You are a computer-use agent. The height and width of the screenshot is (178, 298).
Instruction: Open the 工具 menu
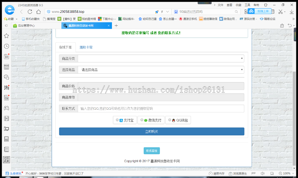(x=247, y=5)
